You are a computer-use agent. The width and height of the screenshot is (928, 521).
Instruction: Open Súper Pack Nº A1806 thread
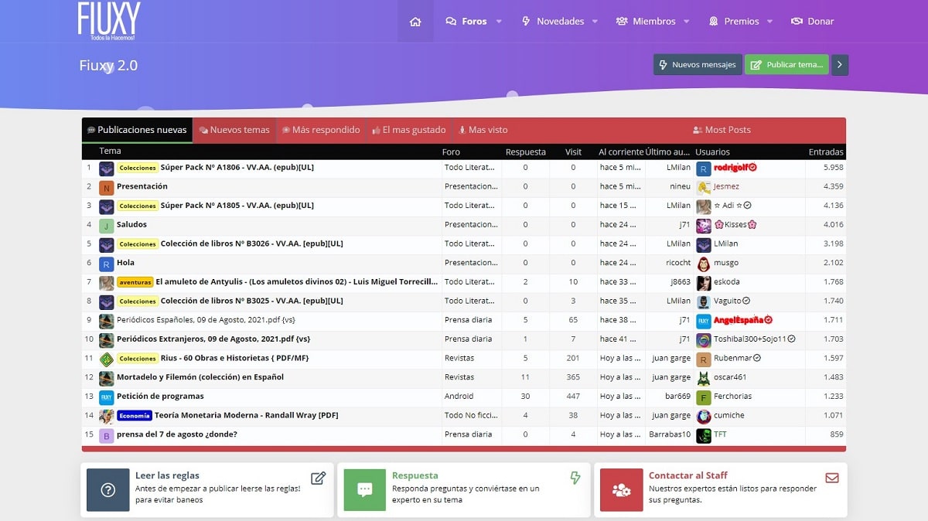237,167
